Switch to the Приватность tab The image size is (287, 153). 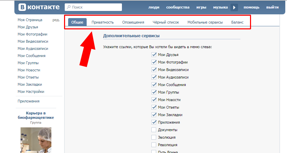click(103, 22)
